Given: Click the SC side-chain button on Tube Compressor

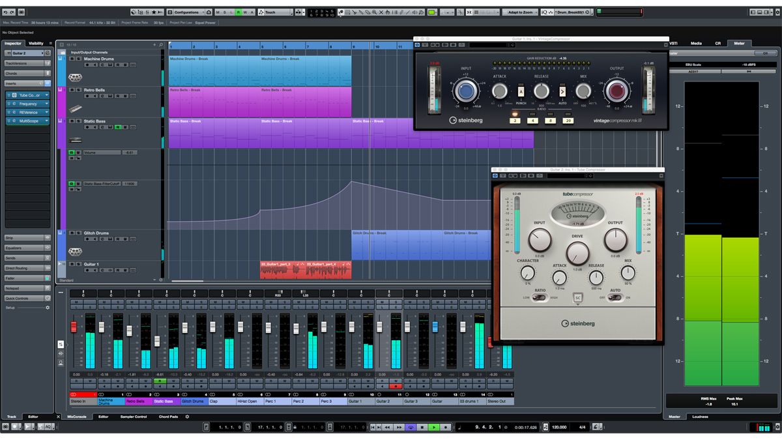Looking at the screenshot, I should 577,298.
